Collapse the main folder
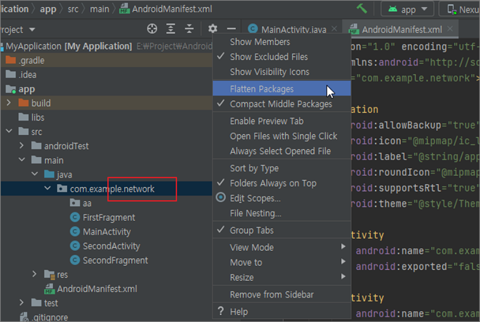This screenshot has width=480, height=322. click(22, 160)
